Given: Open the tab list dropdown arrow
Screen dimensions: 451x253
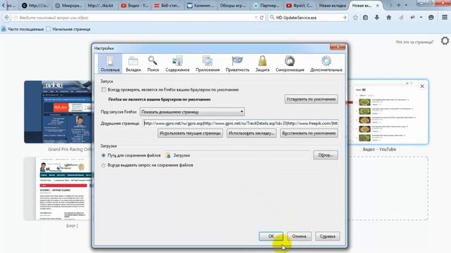Looking at the screenshot, I should [x=406, y=5].
